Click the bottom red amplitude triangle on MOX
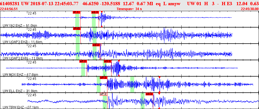This screenshot has width=259, height=109. tap(119, 75)
